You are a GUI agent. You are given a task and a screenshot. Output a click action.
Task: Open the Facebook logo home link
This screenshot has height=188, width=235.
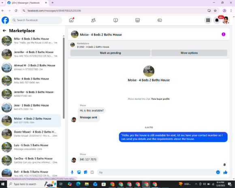pyautogui.click(x=5, y=20)
